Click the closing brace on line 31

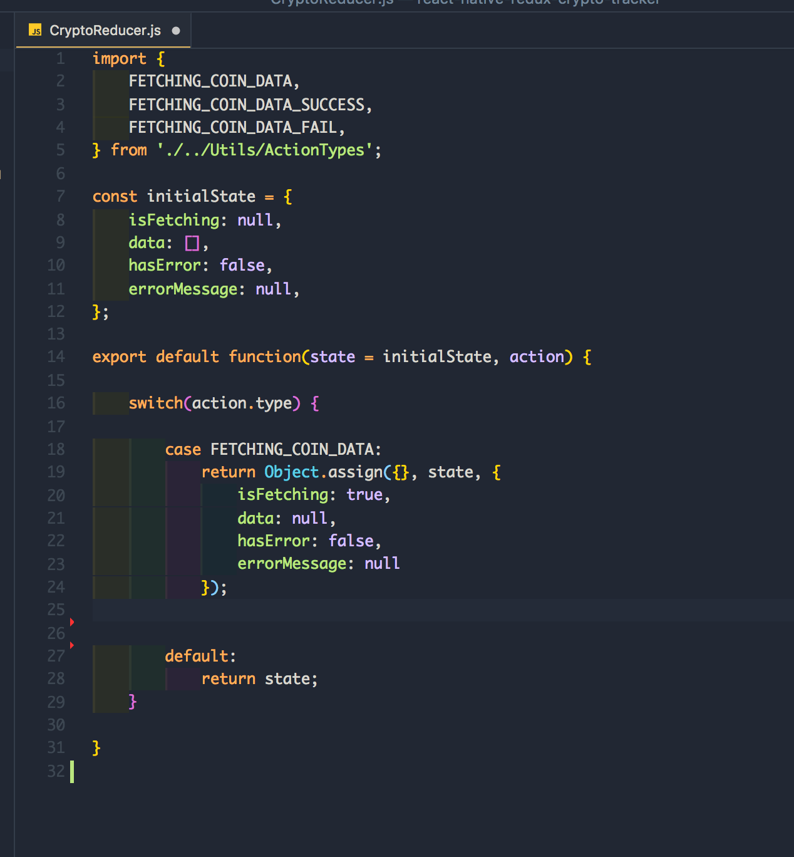coord(95,747)
